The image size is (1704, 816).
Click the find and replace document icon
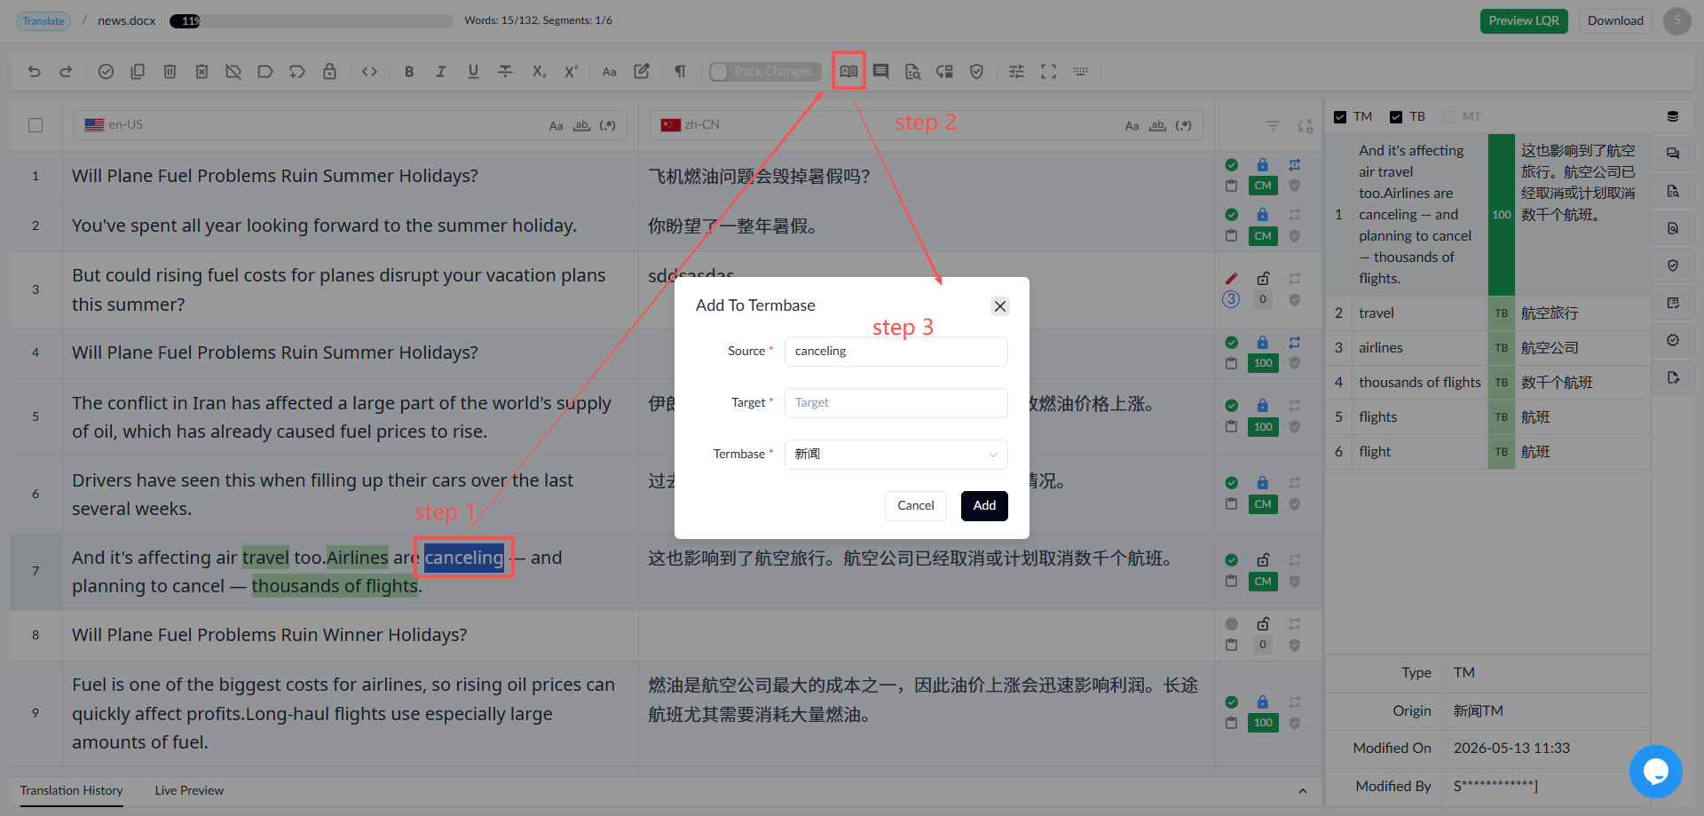(912, 71)
